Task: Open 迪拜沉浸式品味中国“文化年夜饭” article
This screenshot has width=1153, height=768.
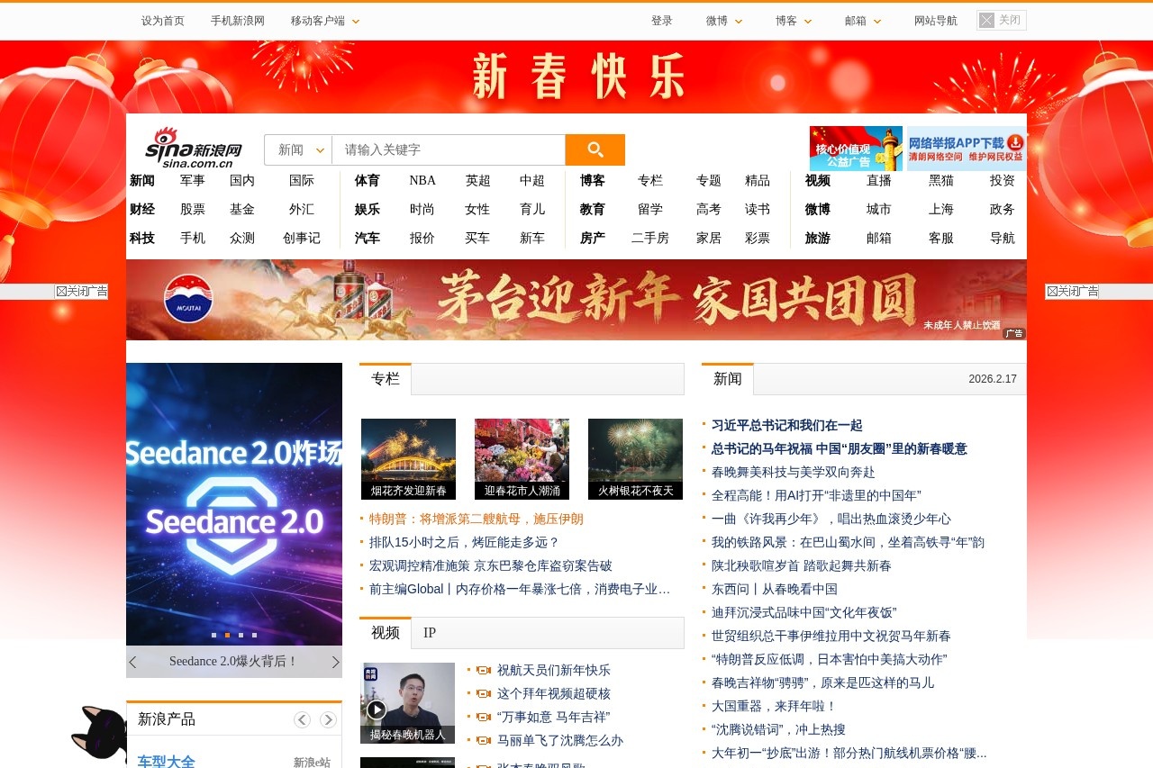Action: tap(803, 612)
